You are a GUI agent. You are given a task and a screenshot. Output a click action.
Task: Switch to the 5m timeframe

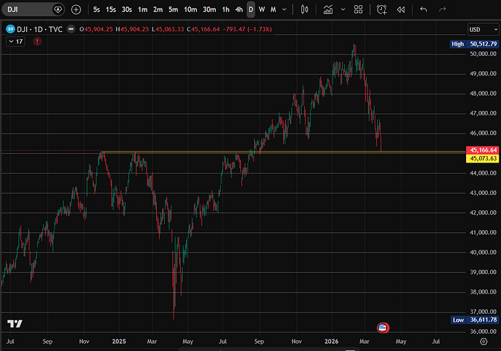click(173, 9)
